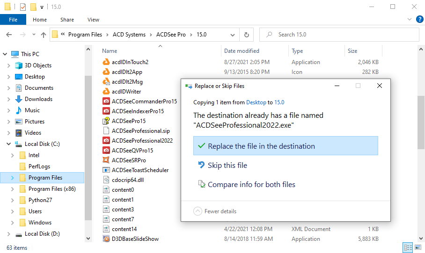
Task: Click the 15.0 destination link in dialog
Action: tap(279, 102)
